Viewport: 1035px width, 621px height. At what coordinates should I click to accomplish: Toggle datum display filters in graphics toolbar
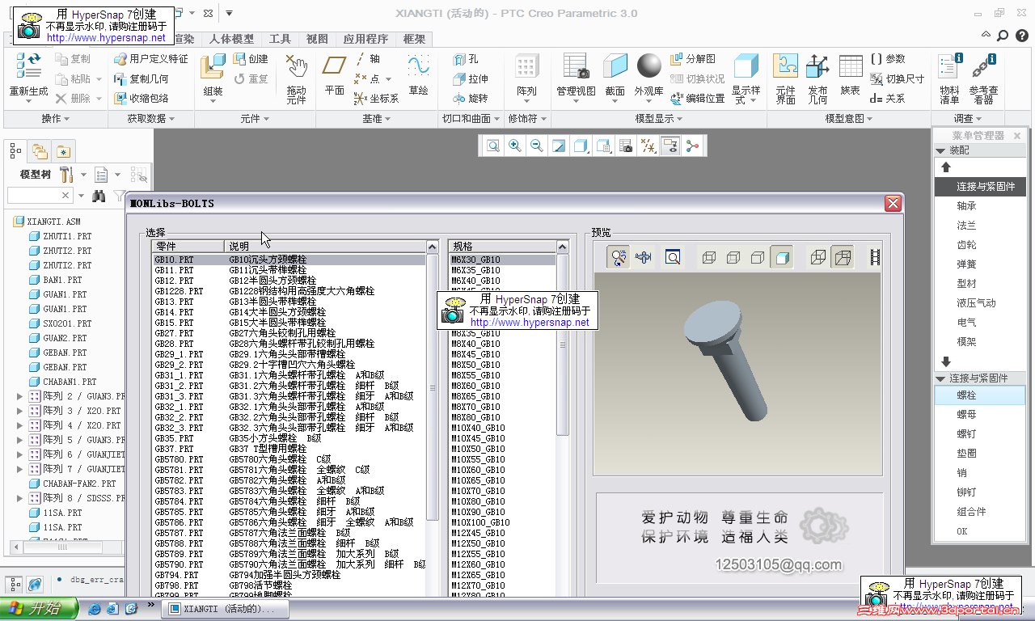[x=648, y=146]
